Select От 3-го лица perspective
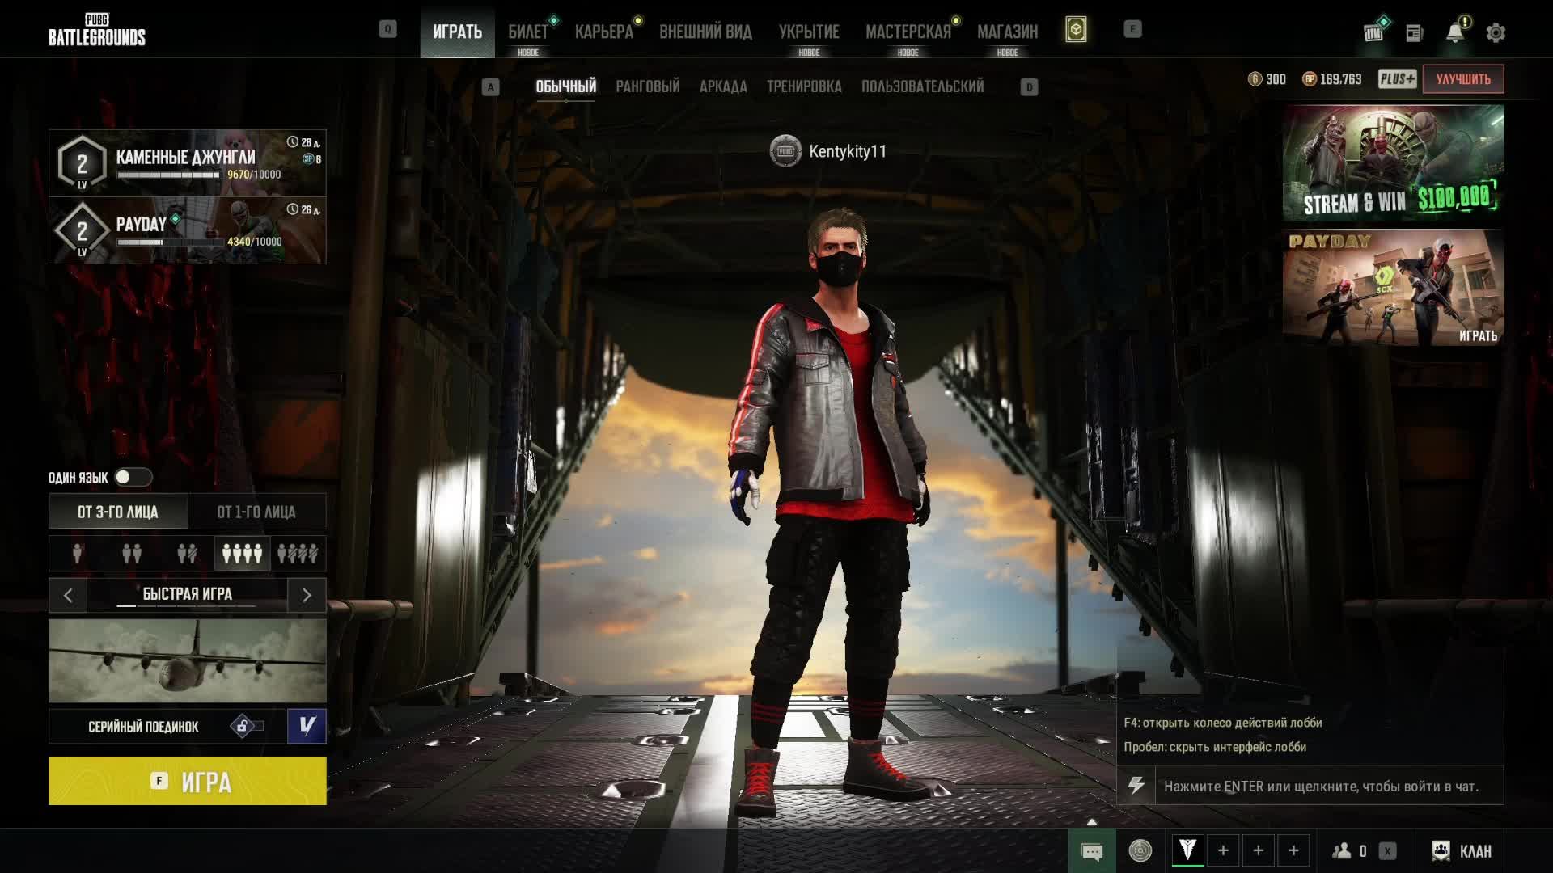The image size is (1553, 873). (x=118, y=512)
